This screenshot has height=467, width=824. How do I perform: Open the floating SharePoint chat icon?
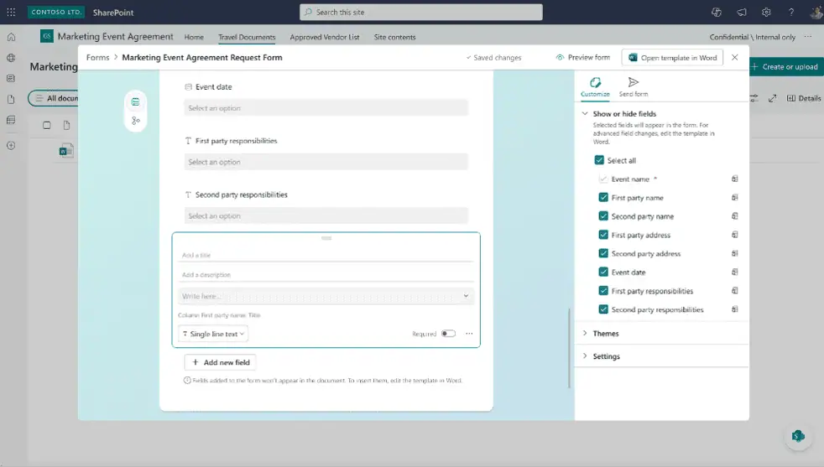pyautogui.click(x=798, y=436)
